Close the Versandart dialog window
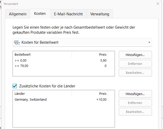The image size is (163, 129). pos(158,4)
